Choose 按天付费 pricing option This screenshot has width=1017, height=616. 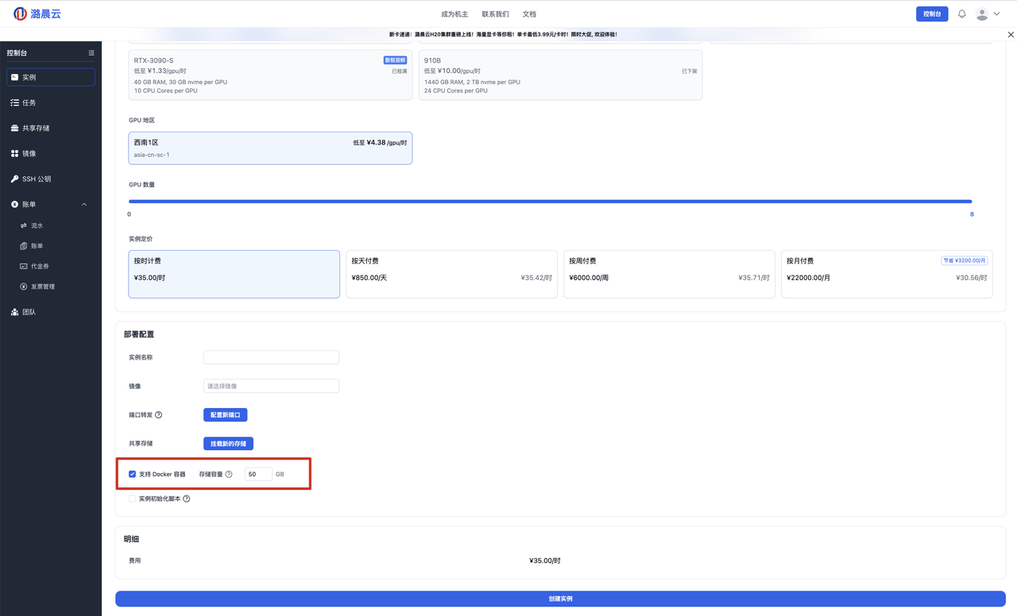coord(451,275)
